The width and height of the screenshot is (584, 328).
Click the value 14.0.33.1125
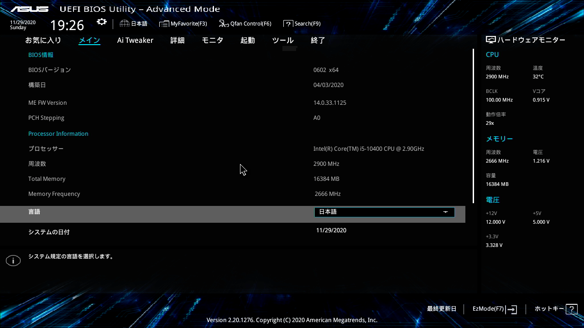tap(330, 103)
